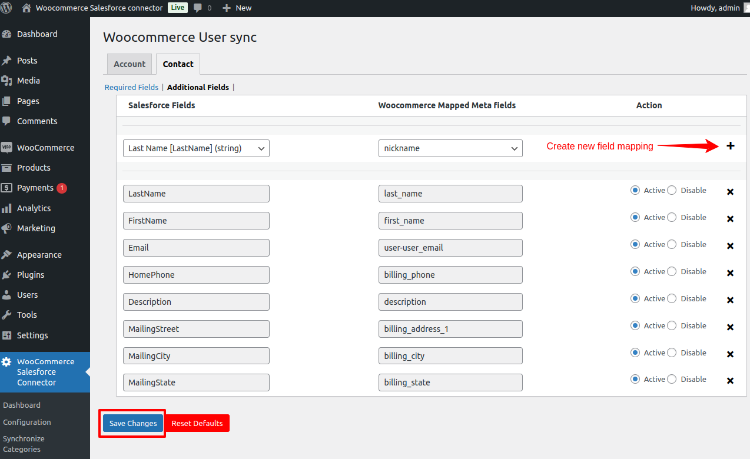Click inside the MailingStreet text field
750x459 pixels.
(x=196, y=329)
